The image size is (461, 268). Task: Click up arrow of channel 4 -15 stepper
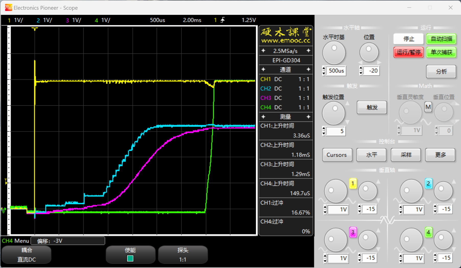click(x=435, y=255)
